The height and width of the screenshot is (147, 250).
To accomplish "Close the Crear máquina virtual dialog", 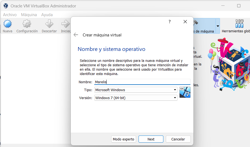I will click(185, 22).
